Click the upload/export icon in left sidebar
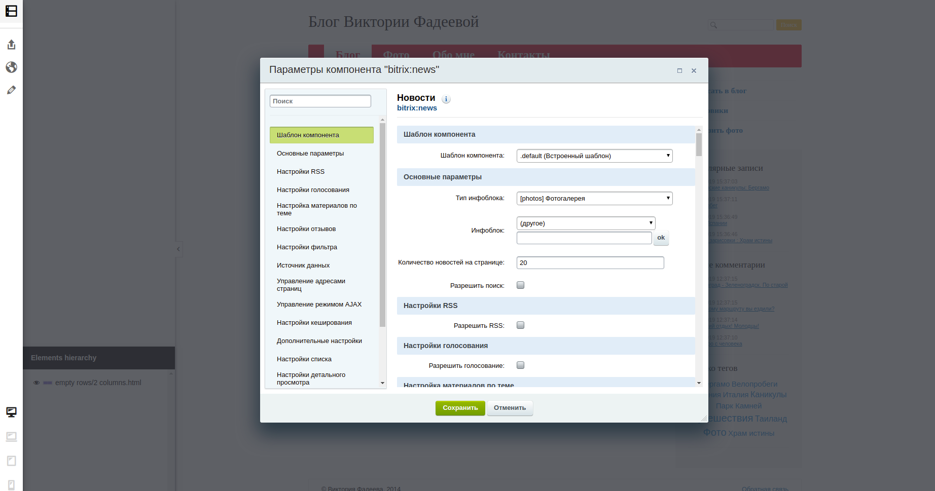This screenshot has height=491, width=935. coord(11,45)
